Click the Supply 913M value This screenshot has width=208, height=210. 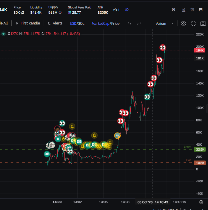[53, 13]
